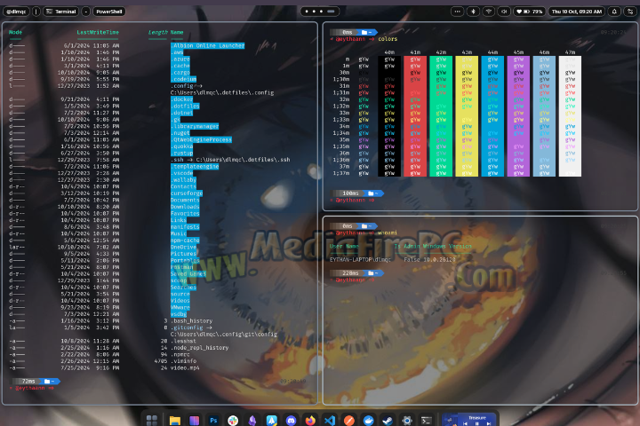Click the Treasure album art thumbnail
Screen dimensions: 640x426
click(x=450, y=420)
